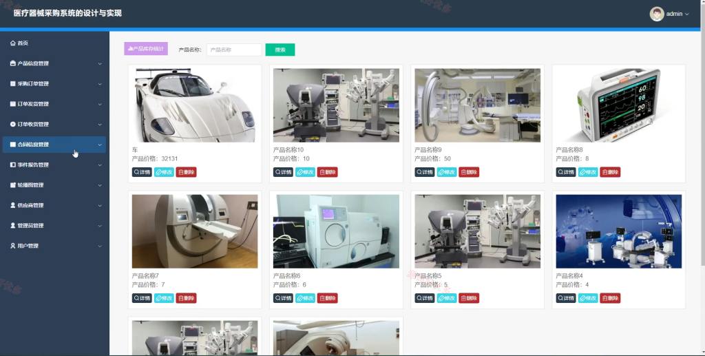Image resolution: width=705 pixels, height=356 pixels.
Task: Open the 供应商管理 menu label
Action: (30, 205)
